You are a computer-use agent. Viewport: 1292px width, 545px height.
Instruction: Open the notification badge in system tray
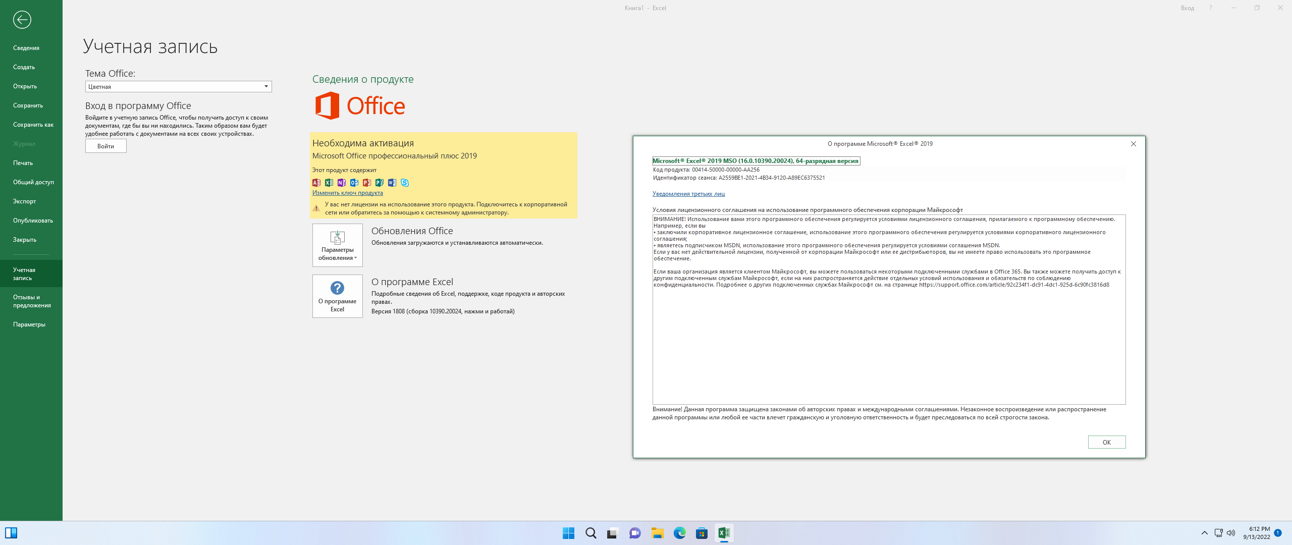click(x=1278, y=533)
